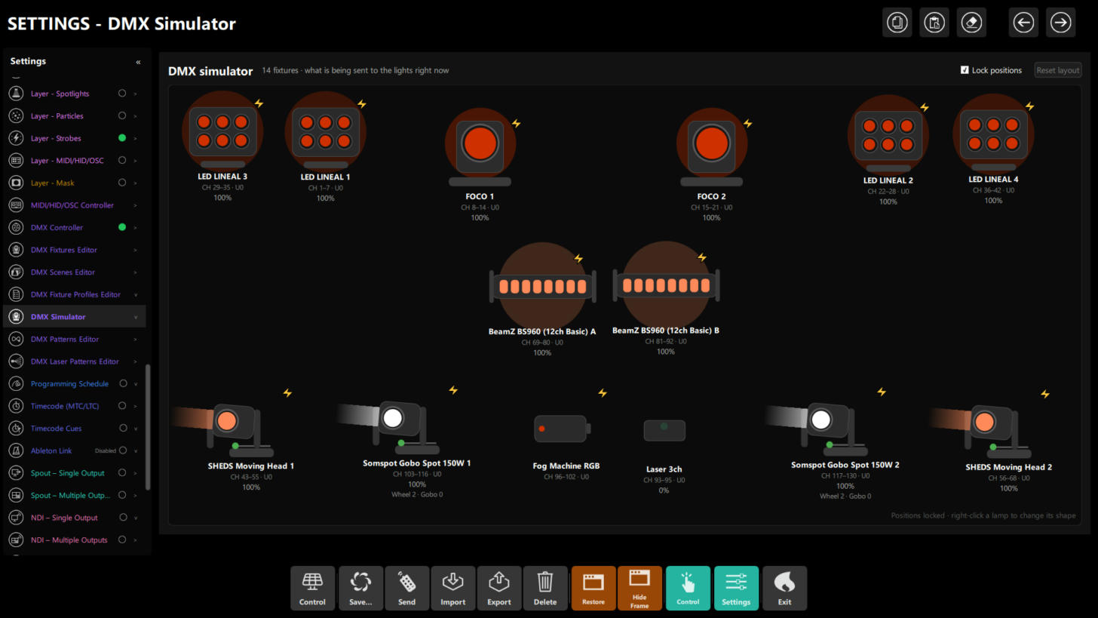Click the Exit flame button
Viewport: 1098px width, 618px height.
click(x=784, y=588)
